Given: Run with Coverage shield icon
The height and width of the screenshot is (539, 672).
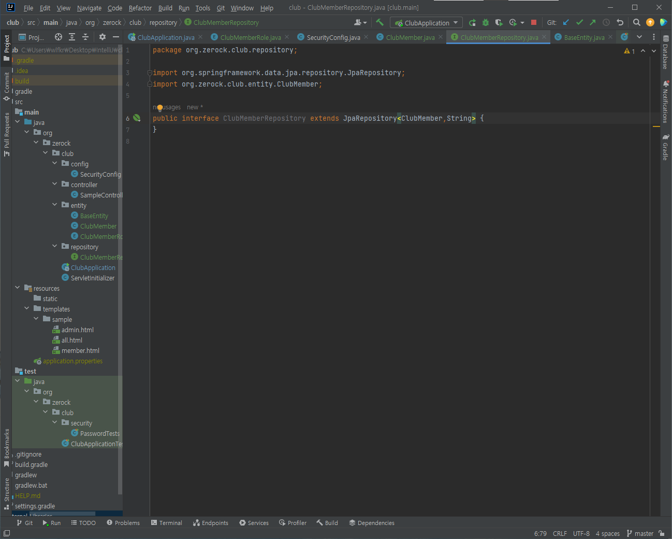Looking at the screenshot, I should click(x=499, y=22).
